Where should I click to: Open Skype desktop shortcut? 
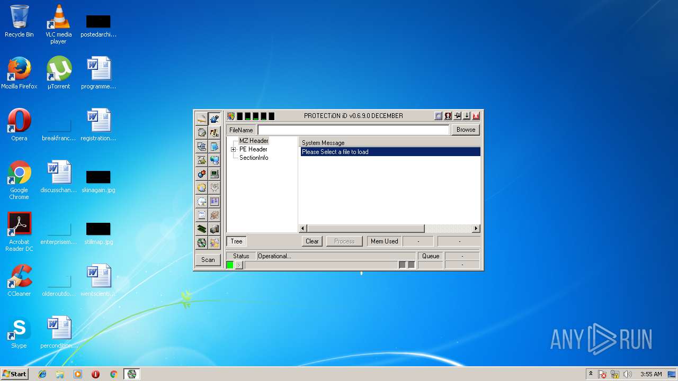click(x=19, y=333)
